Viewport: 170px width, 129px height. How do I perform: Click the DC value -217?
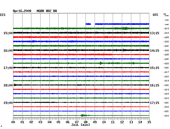point(166,72)
